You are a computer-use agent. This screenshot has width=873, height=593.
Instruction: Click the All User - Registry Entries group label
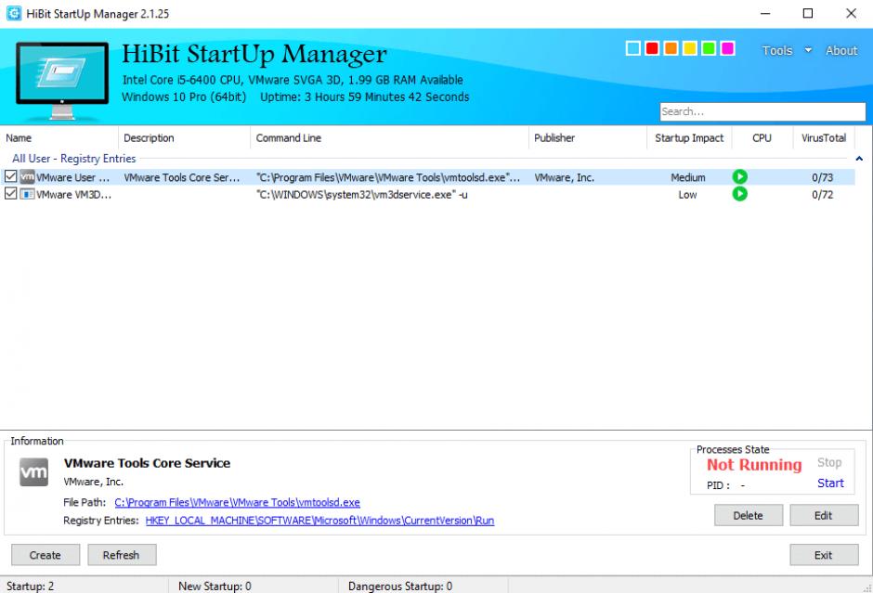(74, 159)
